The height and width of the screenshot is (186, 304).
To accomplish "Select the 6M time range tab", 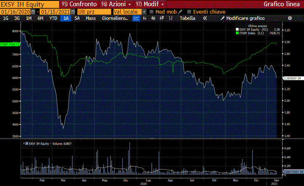I will [x=40, y=18].
